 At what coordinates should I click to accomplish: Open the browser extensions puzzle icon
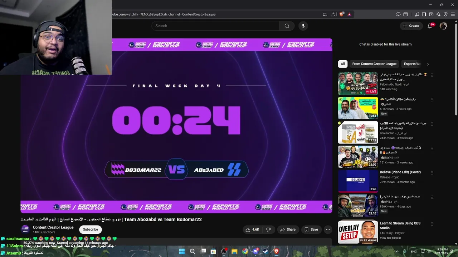click(x=398, y=14)
